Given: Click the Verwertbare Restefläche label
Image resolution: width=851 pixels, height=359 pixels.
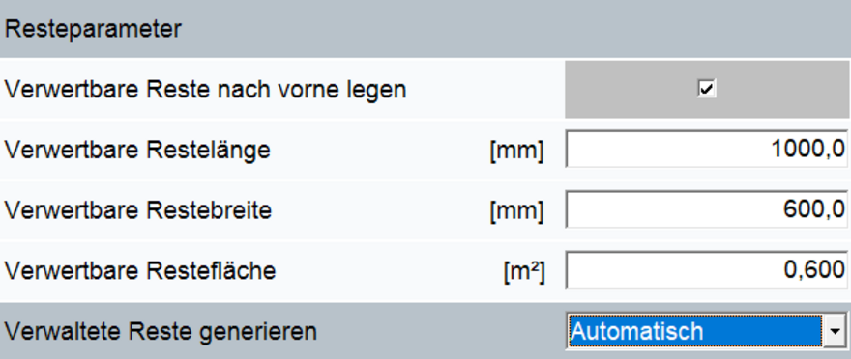Looking at the screenshot, I should [140, 271].
